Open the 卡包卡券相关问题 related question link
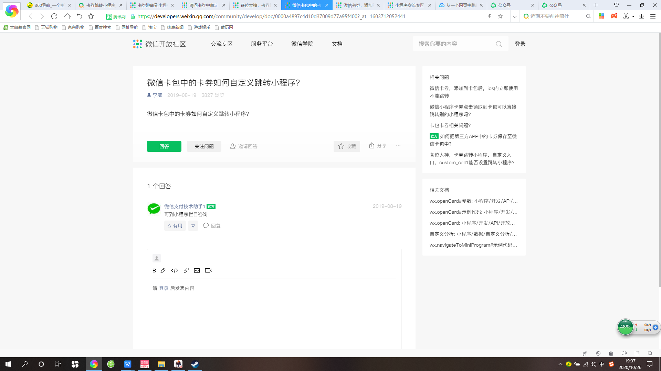This screenshot has width=661, height=371. (x=450, y=125)
